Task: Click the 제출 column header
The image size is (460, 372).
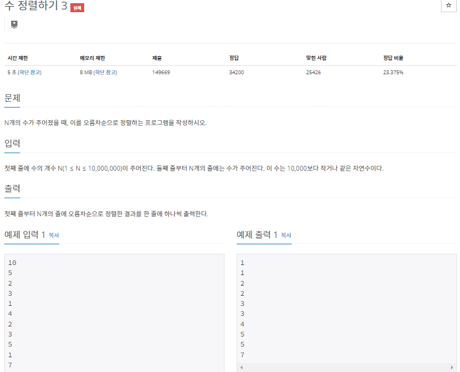Action: (x=157, y=58)
